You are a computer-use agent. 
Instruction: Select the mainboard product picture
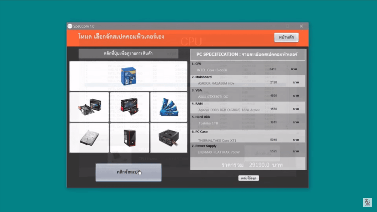point(90,106)
